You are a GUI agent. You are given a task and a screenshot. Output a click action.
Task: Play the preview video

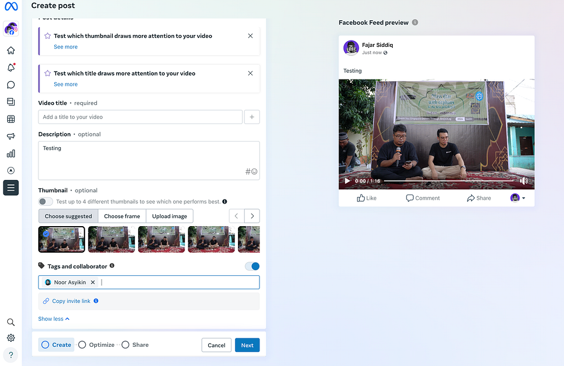(347, 181)
